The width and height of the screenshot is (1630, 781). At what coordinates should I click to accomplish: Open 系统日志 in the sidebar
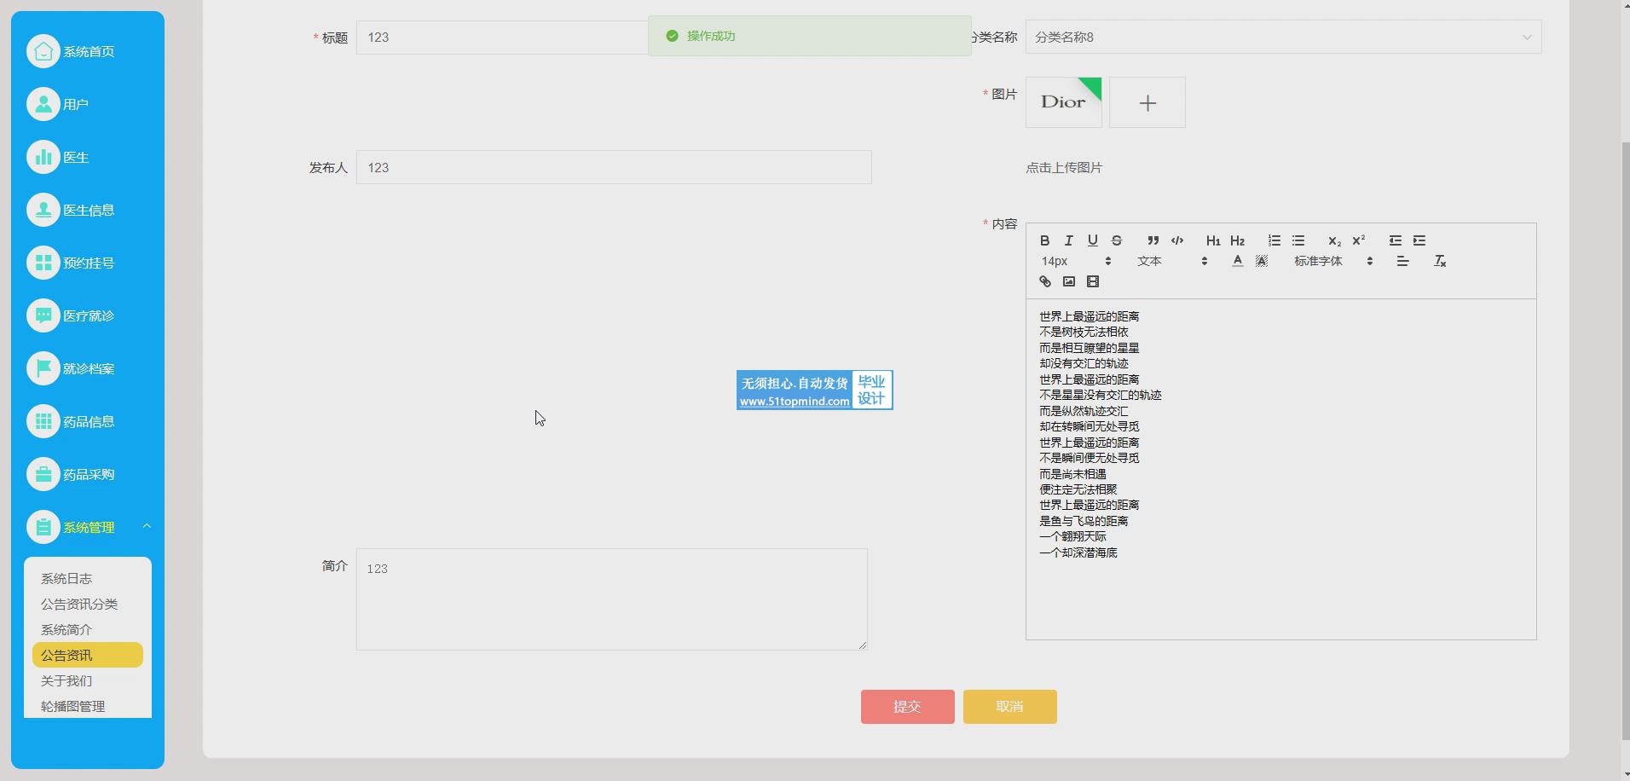pyautogui.click(x=66, y=579)
